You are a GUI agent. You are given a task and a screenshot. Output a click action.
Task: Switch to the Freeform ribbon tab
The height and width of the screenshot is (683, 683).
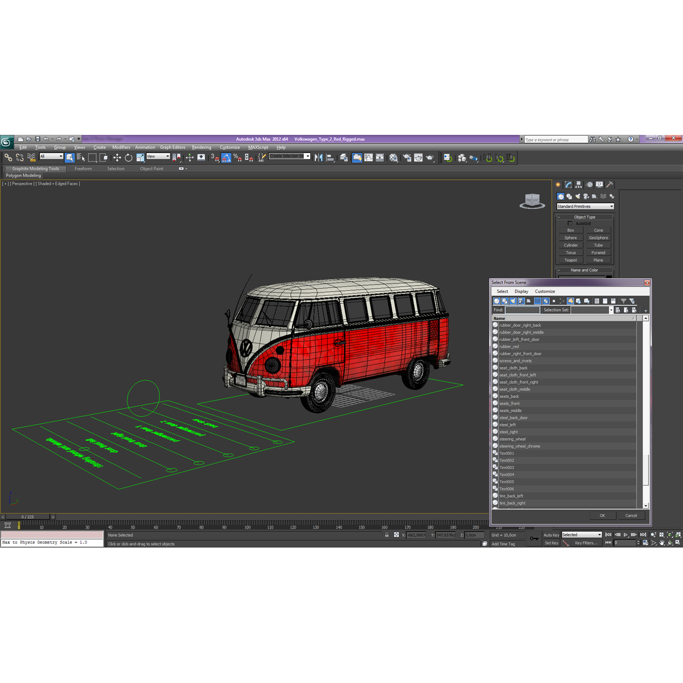(x=83, y=168)
